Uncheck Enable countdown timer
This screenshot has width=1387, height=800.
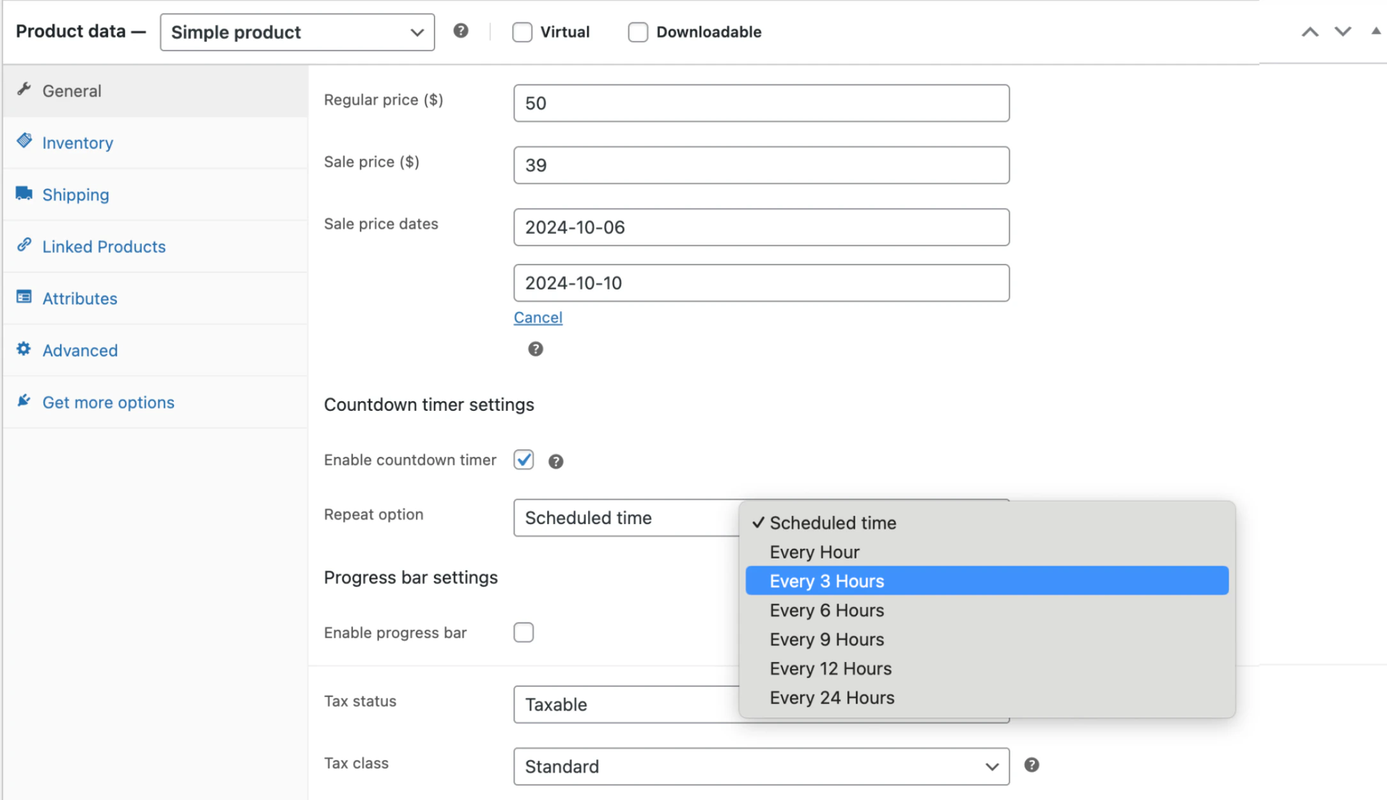coord(523,460)
